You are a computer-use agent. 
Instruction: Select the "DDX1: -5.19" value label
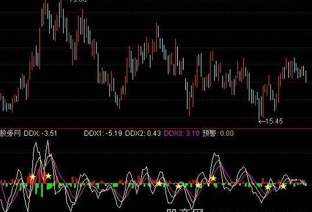103,133
